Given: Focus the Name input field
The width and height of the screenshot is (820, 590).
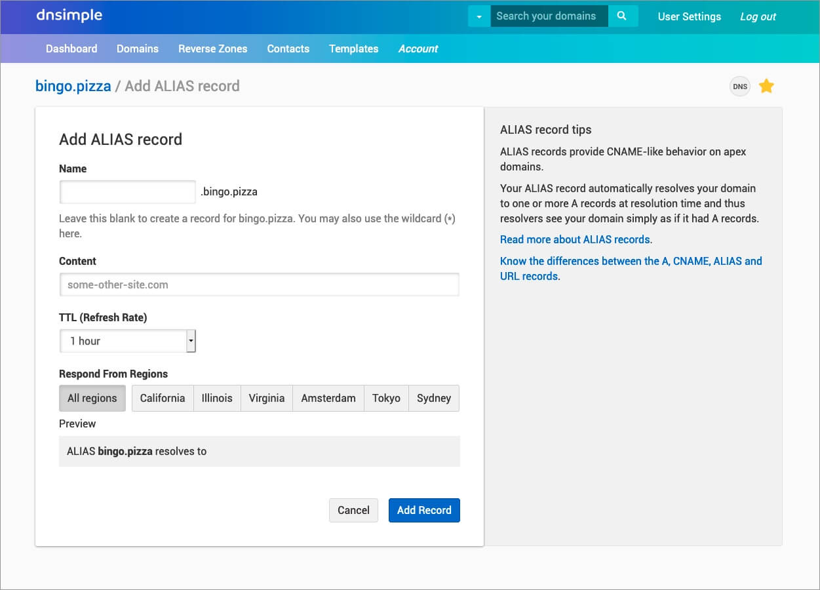Looking at the screenshot, I should pos(128,192).
